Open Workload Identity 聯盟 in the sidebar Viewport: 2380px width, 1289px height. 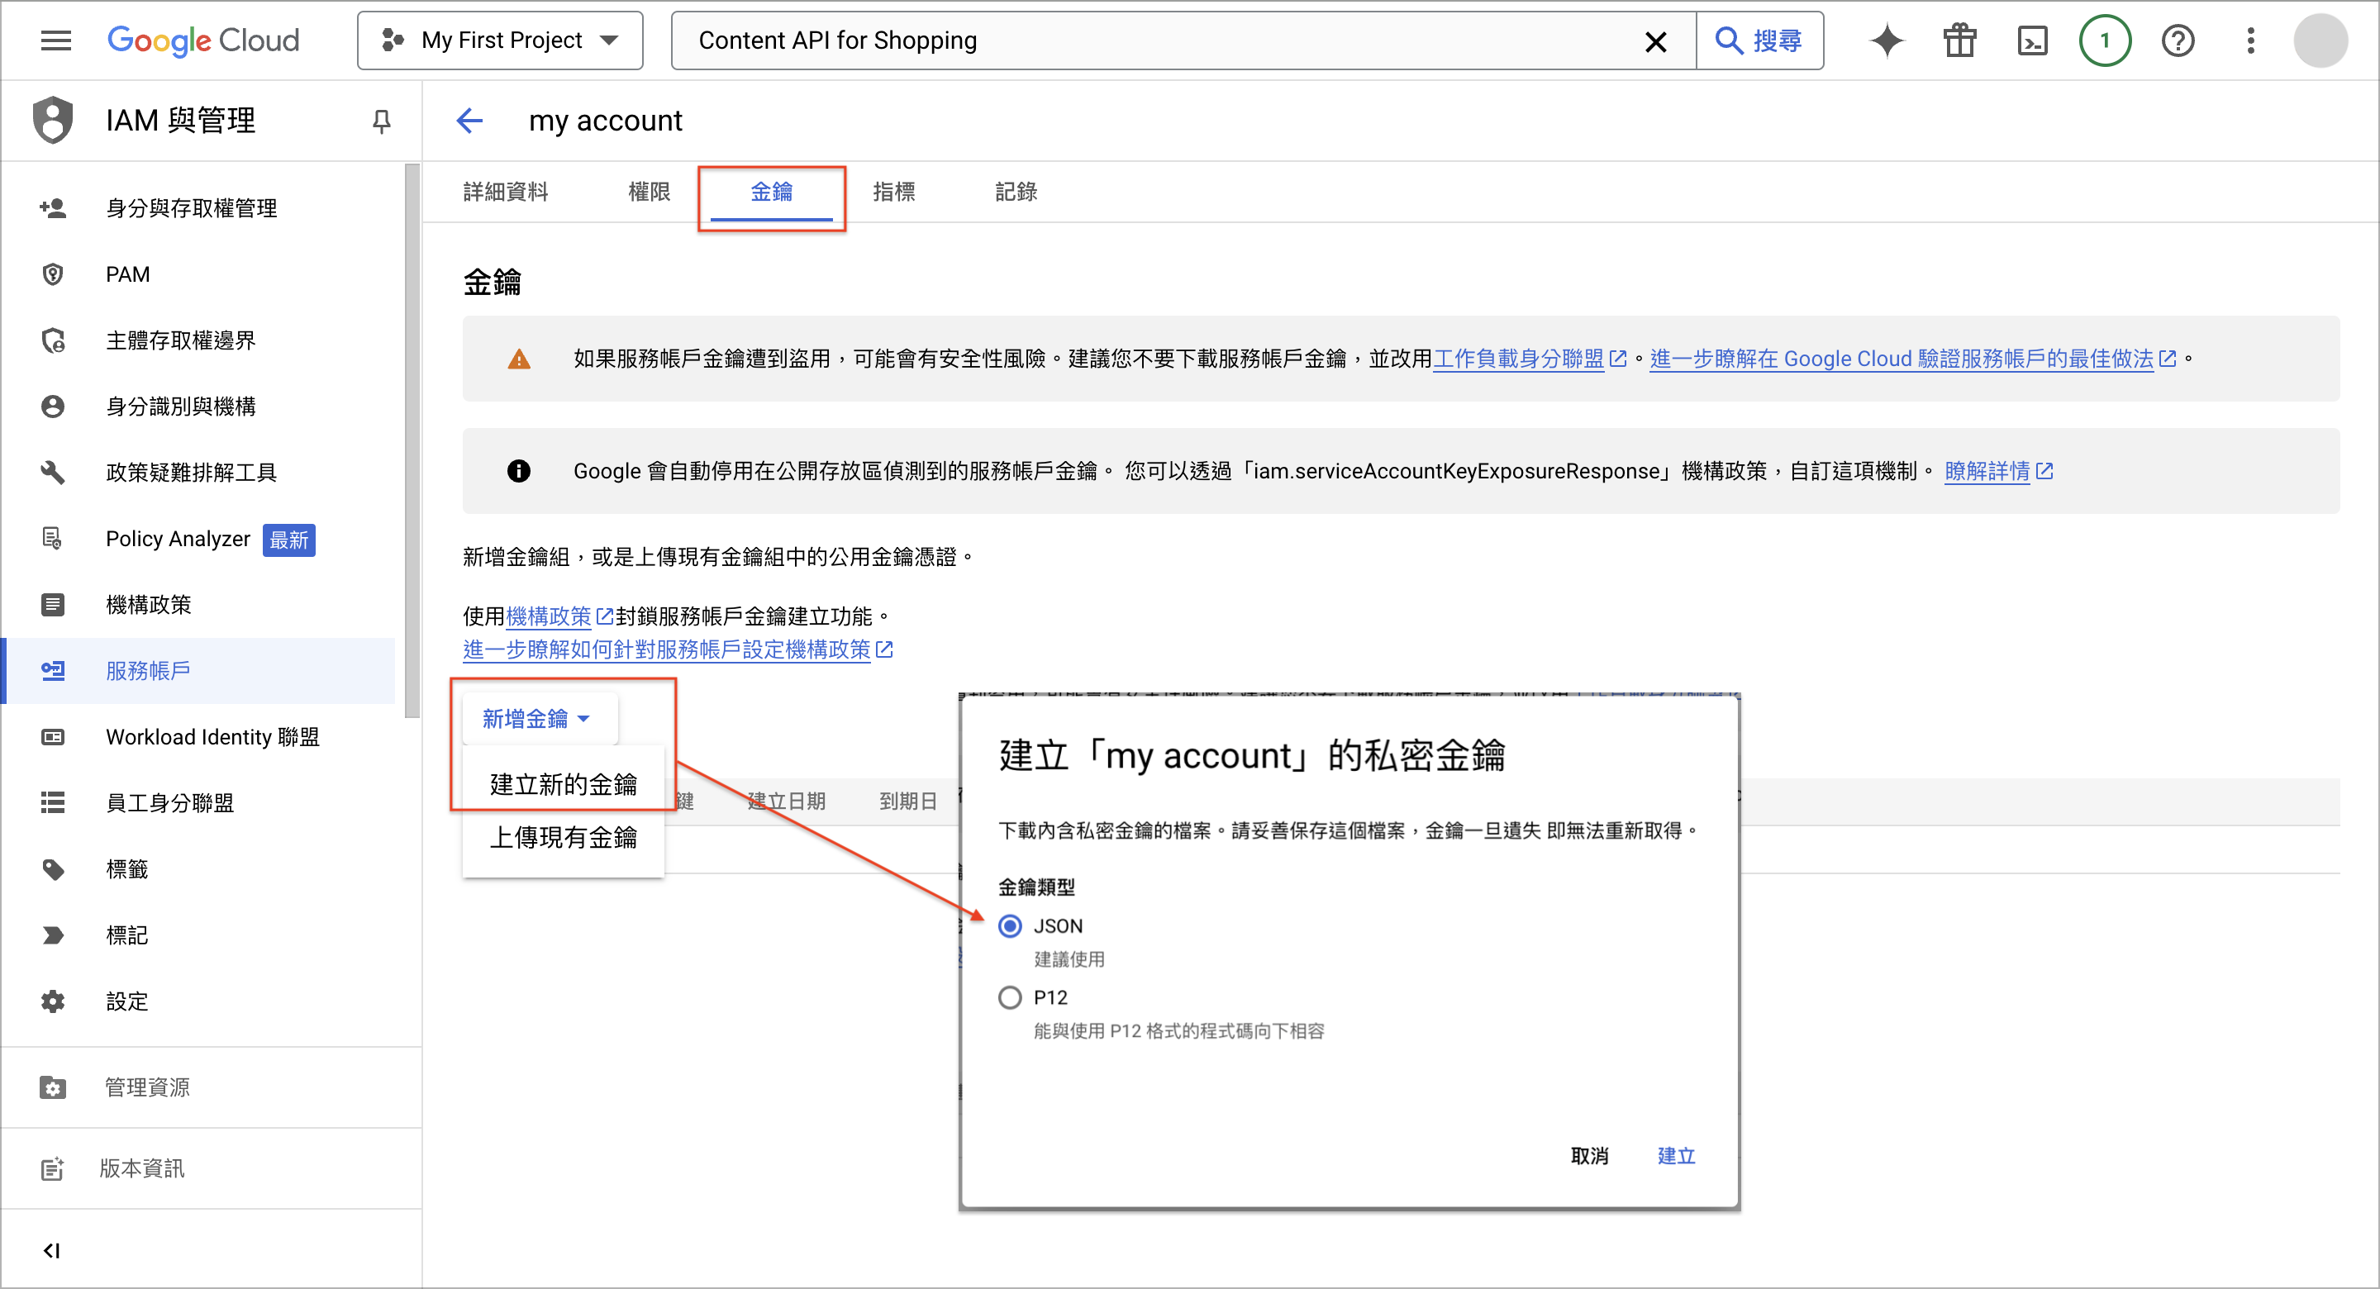pyautogui.click(x=199, y=736)
